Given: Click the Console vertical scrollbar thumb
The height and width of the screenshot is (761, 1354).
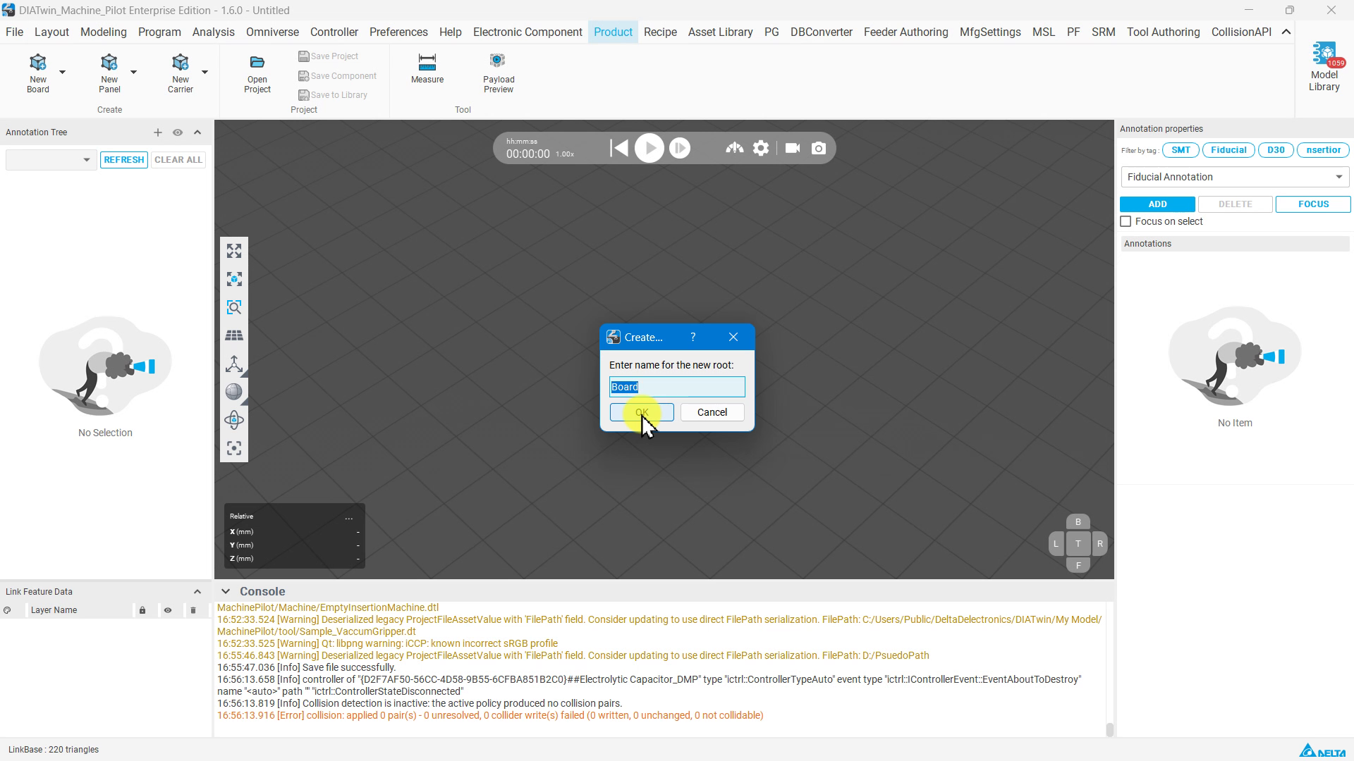Looking at the screenshot, I should tap(1109, 730).
